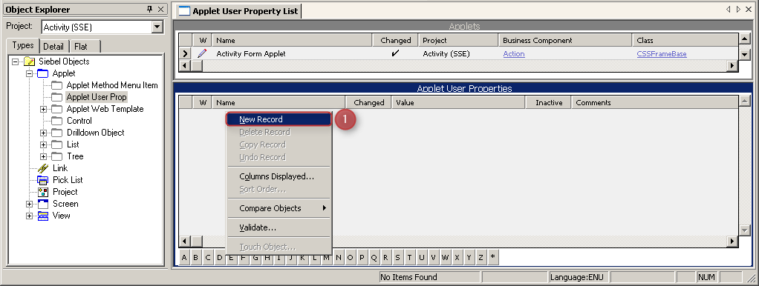Expand the Drilldown Object node

pyautogui.click(x=44, y=133)
